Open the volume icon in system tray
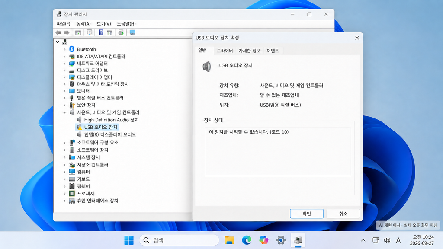Image resolution: width=443 pixels, height=249 pixels. click(387, 240)
